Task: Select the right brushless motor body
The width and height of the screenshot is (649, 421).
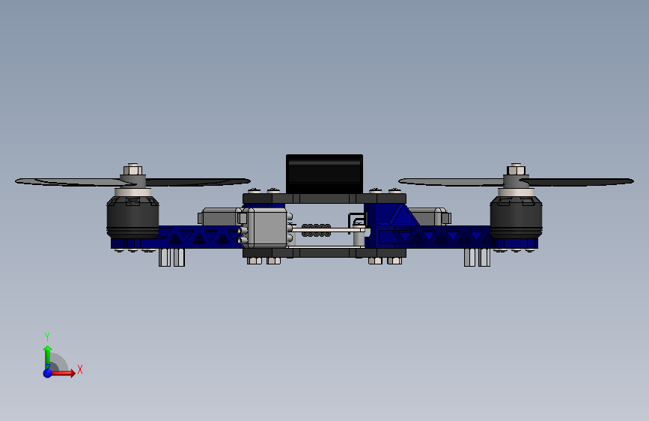Action: 516,217
